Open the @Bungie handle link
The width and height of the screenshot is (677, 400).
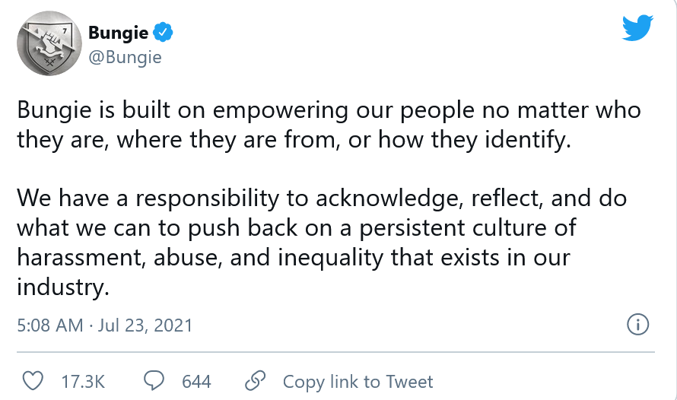coord(125,57)
